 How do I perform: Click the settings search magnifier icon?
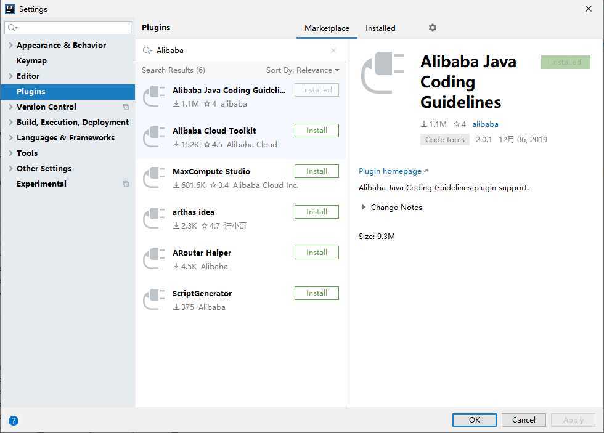coord(13,28)
